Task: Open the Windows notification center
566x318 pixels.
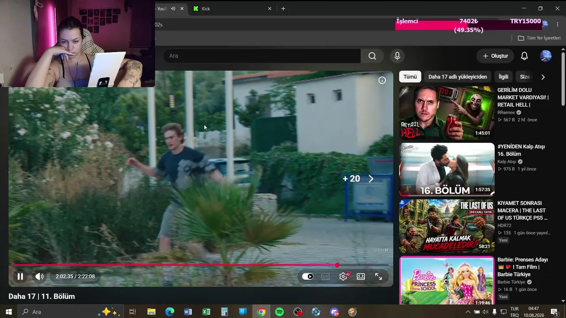Action: [554, 312]
